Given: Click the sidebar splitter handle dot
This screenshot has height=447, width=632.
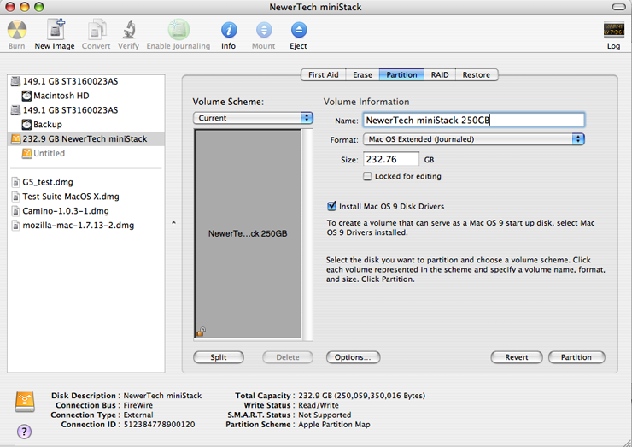Looking at the screenshot, I should click(x=173, y=223).
